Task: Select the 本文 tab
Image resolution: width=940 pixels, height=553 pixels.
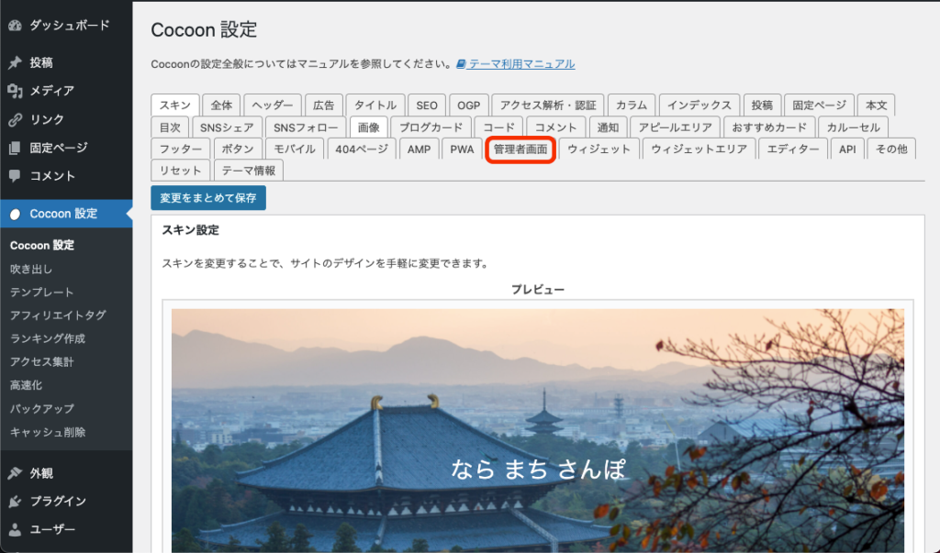Action: click(x=876, y=105)
